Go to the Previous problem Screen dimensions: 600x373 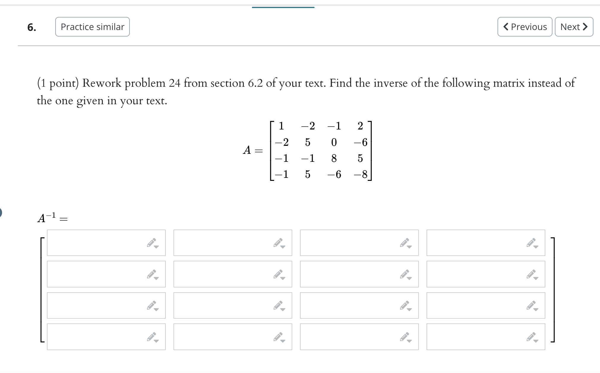point(525,27)
